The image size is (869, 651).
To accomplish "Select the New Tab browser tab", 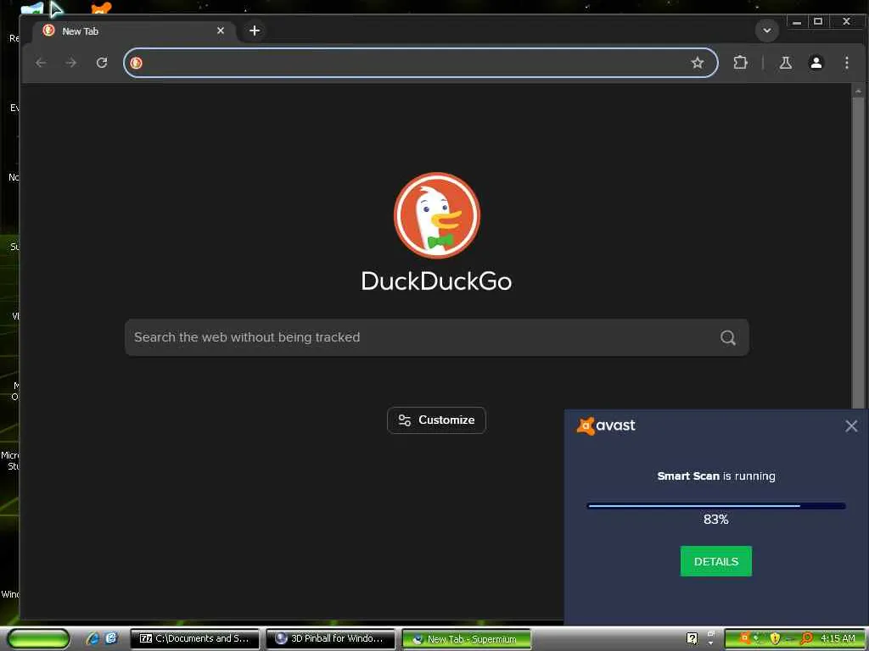I will coord(135,31).
